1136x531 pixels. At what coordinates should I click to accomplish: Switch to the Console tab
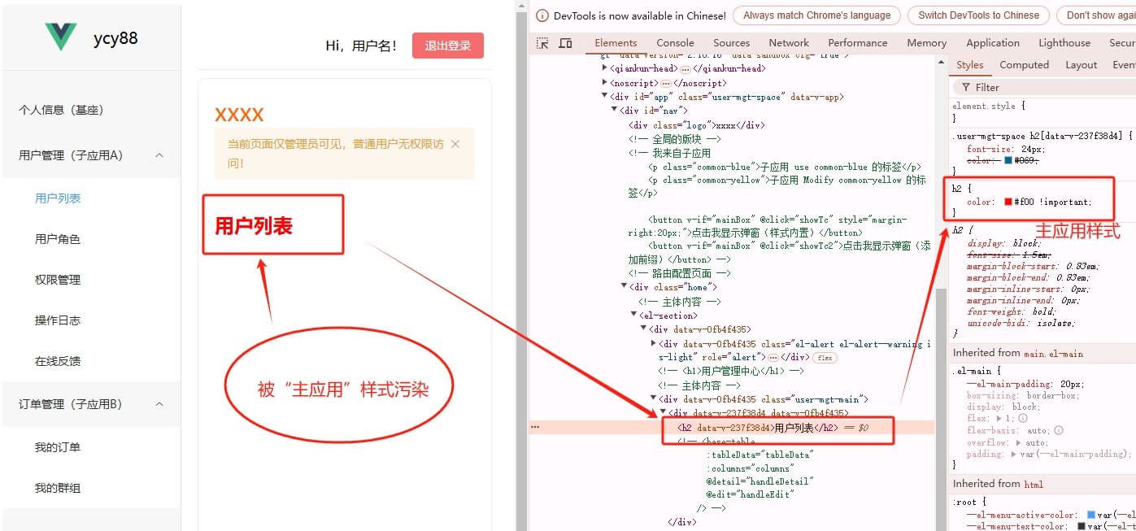(x=675, y=43)
